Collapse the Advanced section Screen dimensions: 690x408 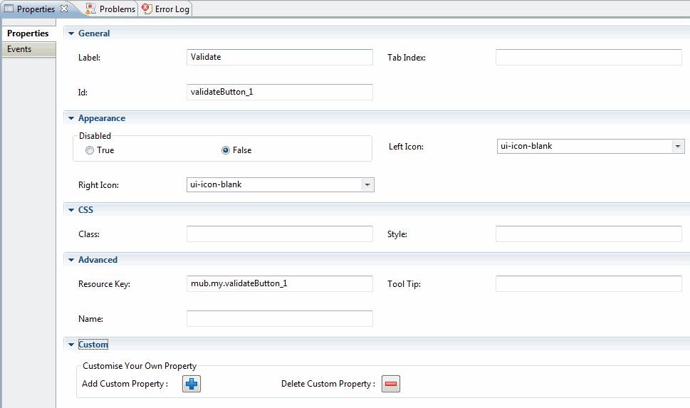71,260
